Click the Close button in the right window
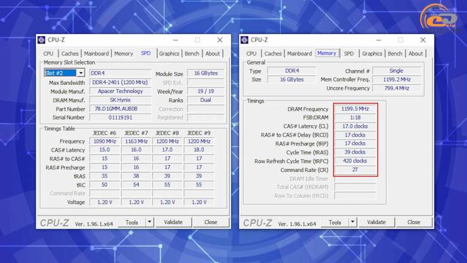467x263 pixels. [414, 222]
